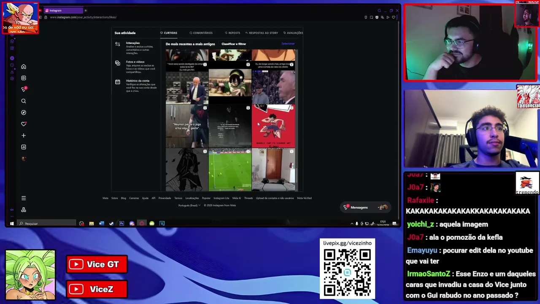Select the Instagram browser tab
Image resolution: width=540 pixels, height=304 pixels.
tap(63, 11)
